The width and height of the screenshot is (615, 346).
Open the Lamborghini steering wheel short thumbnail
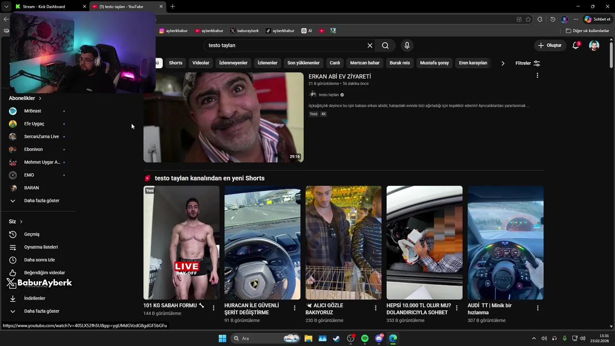[x=262, y=243]
